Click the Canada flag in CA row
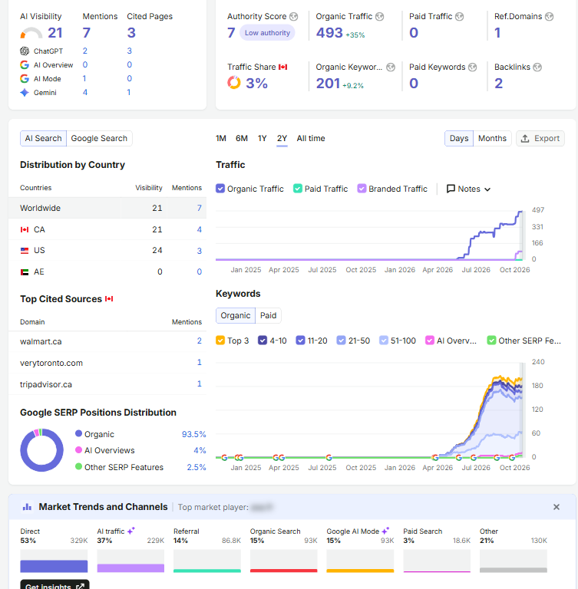 [x=25, y=229]
